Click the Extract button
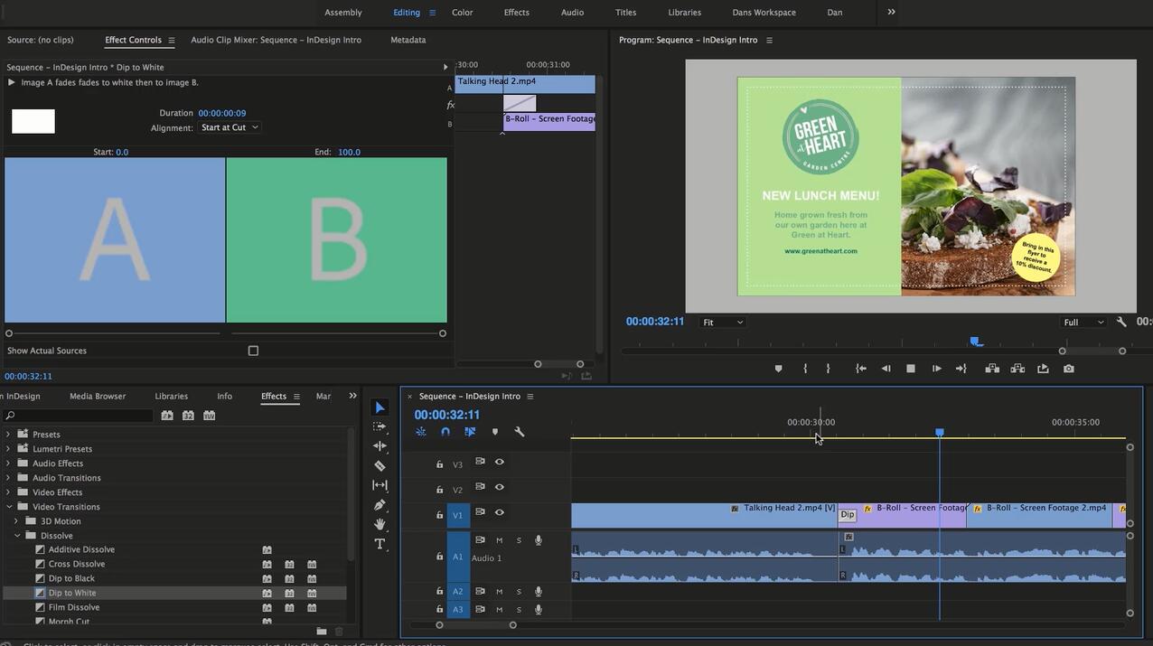 (1017, 369)
